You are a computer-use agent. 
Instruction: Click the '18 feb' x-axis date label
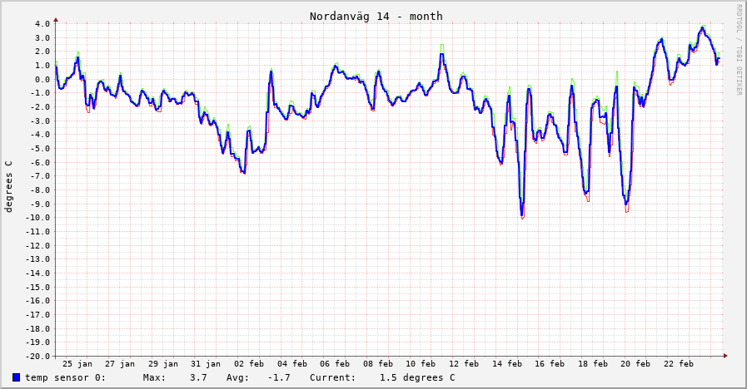pyautogui.click(x=593, y=363)
